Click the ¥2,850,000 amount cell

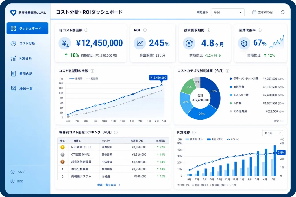tap(139, 147)
